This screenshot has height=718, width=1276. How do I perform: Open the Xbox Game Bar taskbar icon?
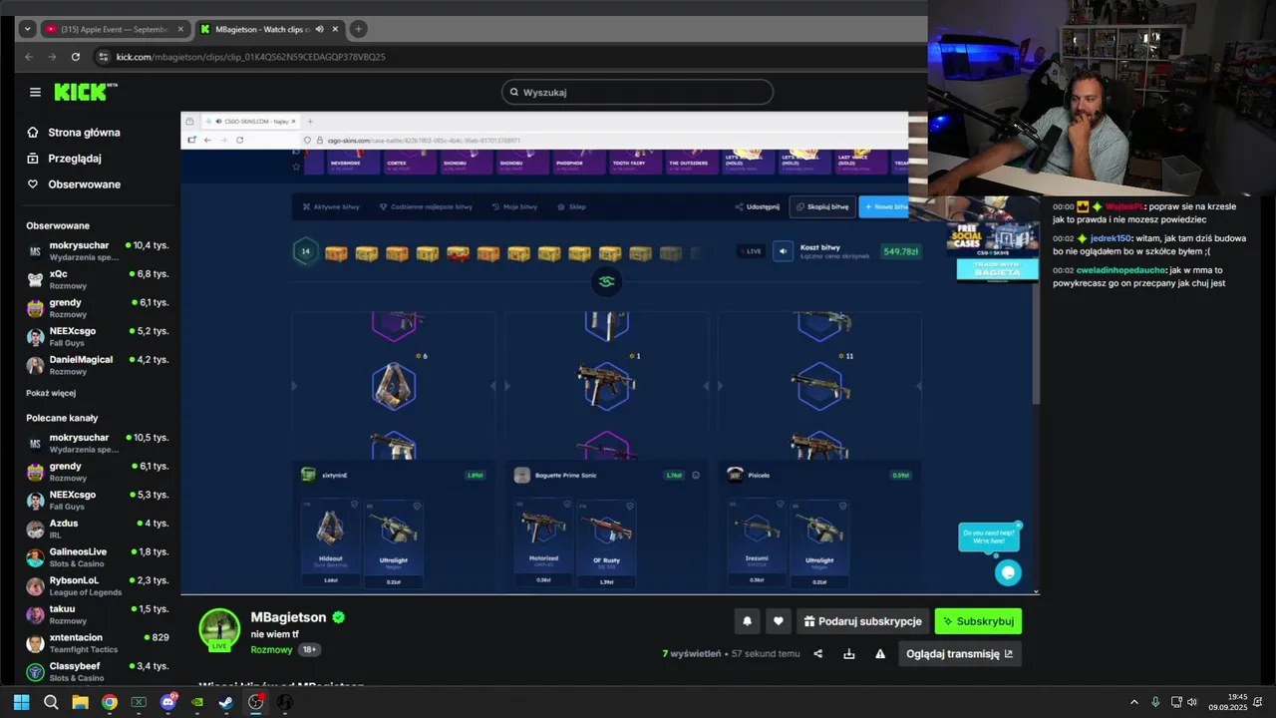[139, 702]
